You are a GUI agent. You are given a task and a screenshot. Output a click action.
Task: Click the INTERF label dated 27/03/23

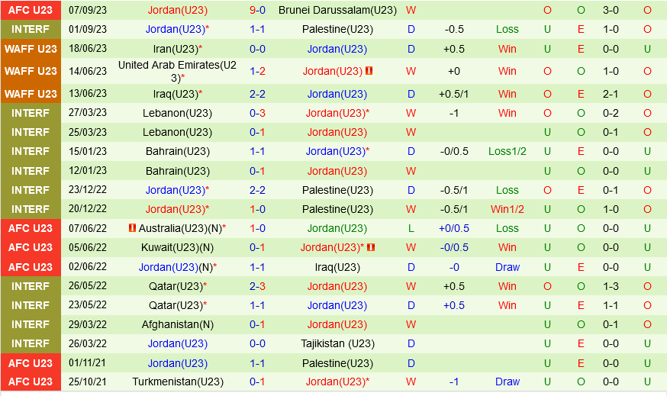31,113
